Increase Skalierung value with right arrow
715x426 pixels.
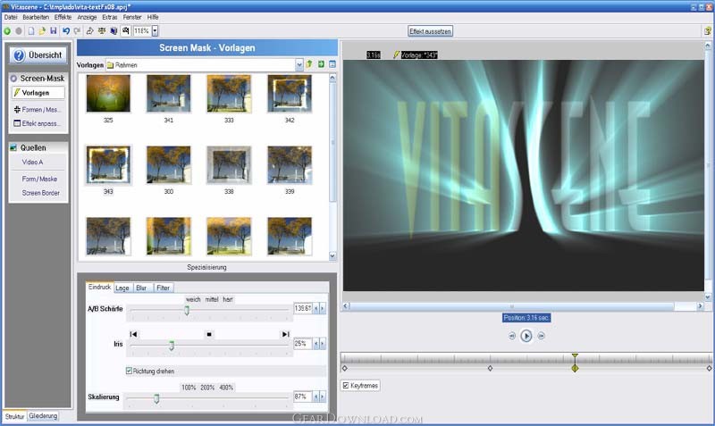coord(323,397)
